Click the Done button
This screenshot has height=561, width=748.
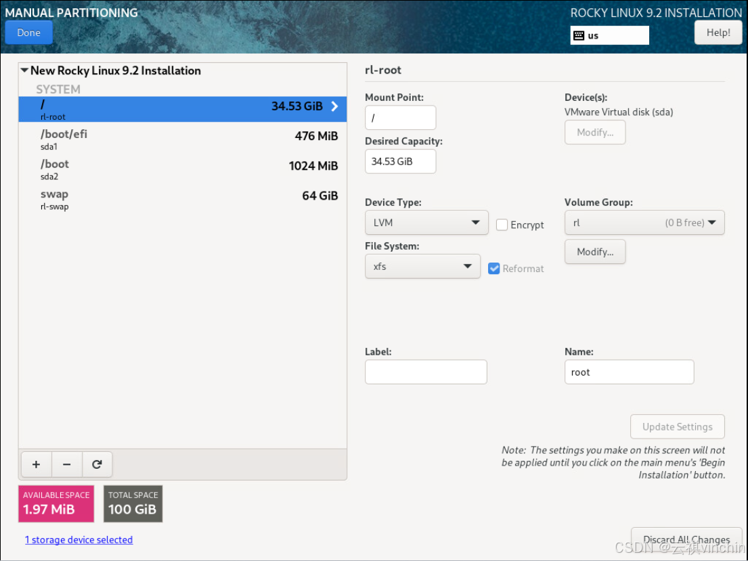[28, 32]
